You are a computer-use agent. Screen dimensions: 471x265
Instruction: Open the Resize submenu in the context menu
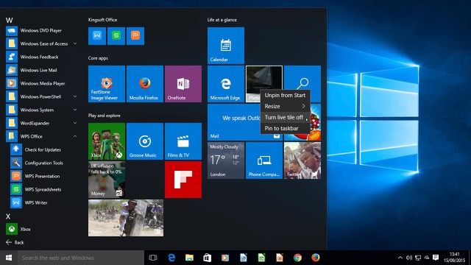[x=285, y=106]
